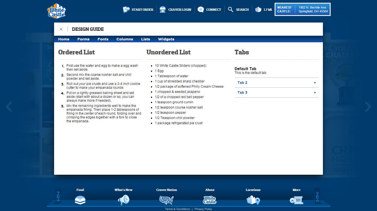Switch to the Forms menu item
This screenshot has width=377, height=211.
click(x=83, y=39)
